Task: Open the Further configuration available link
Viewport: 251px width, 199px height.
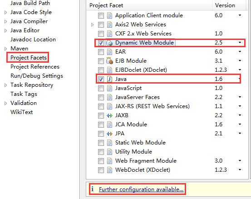Action: coord(141,189)
